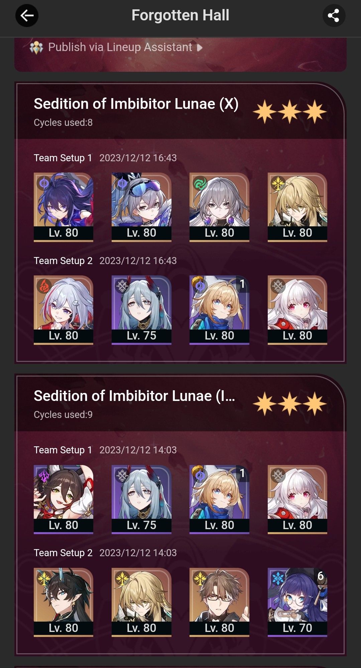Tap Tingyun's Lightning element icon

(44, 476)
